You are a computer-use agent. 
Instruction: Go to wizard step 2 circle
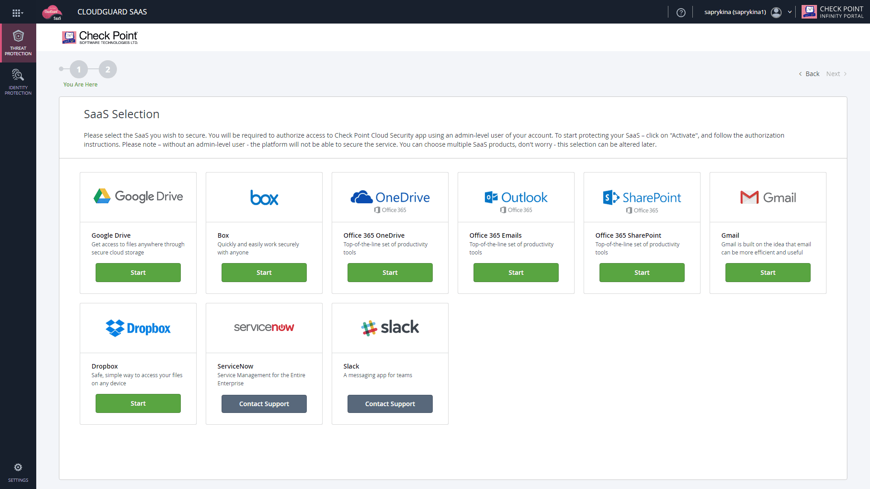tap(108, 69)
